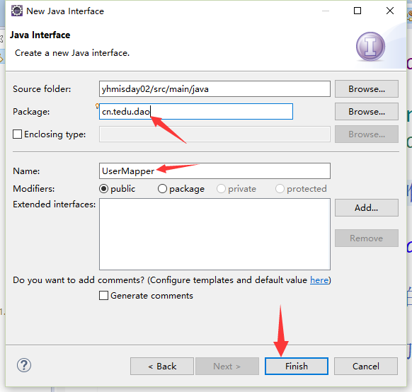
Task: Click the Eclipse icon in title bar
Action: [17, 11]
